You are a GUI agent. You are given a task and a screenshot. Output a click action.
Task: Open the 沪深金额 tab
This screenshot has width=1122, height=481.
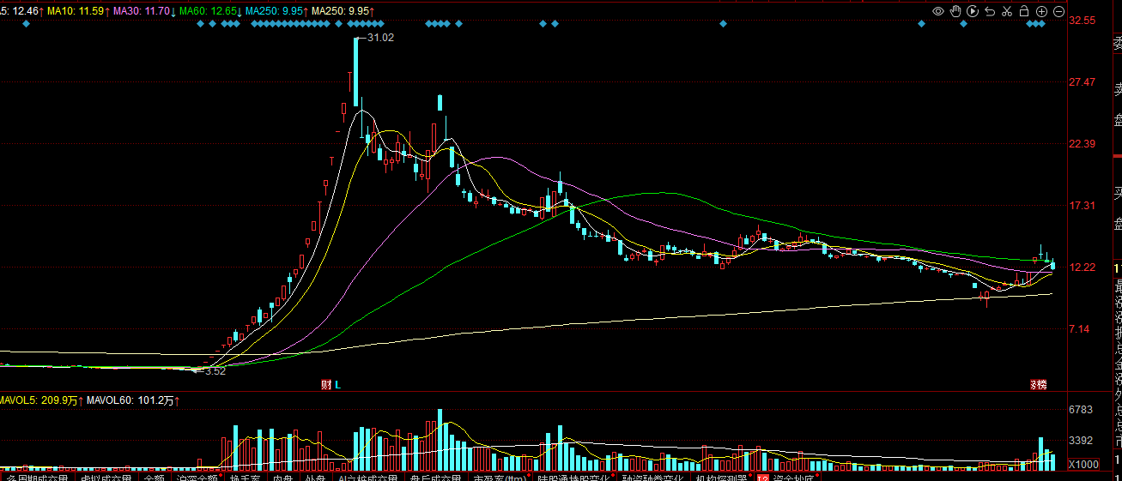(197, 477)
